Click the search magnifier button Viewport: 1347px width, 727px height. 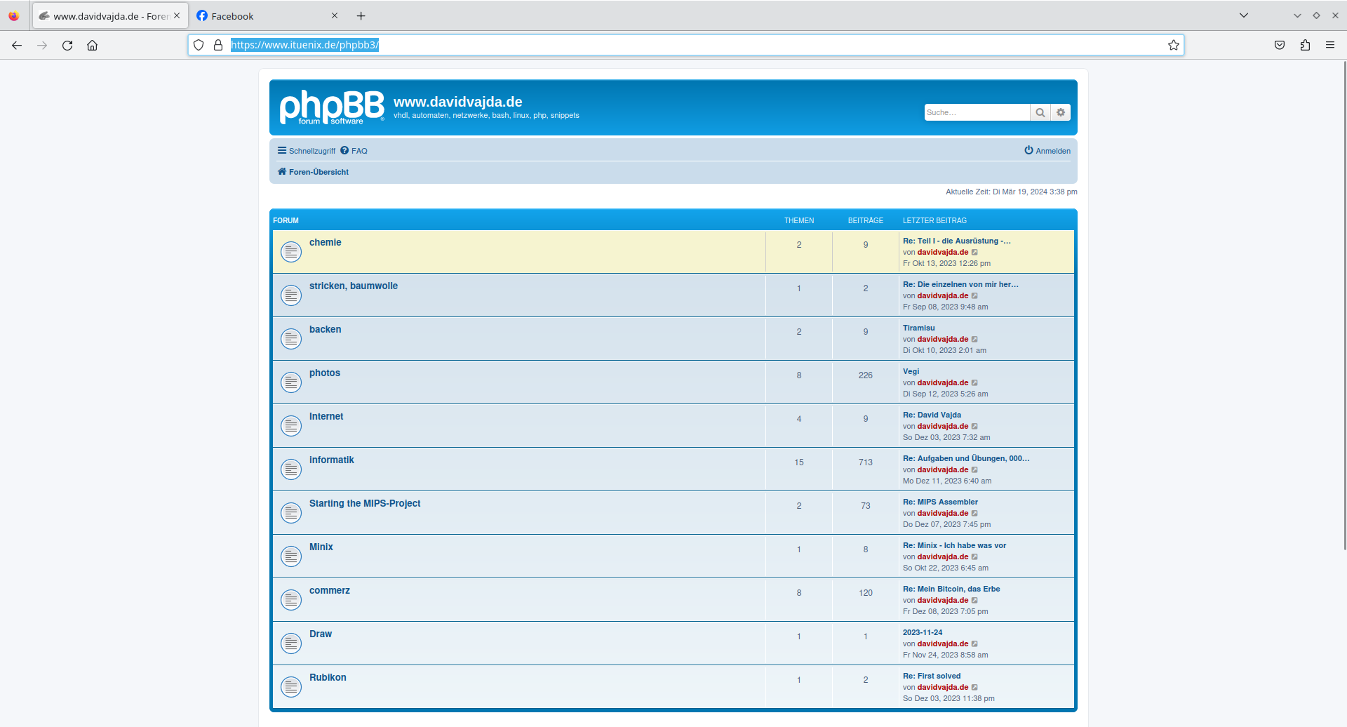click(1040, 112)
